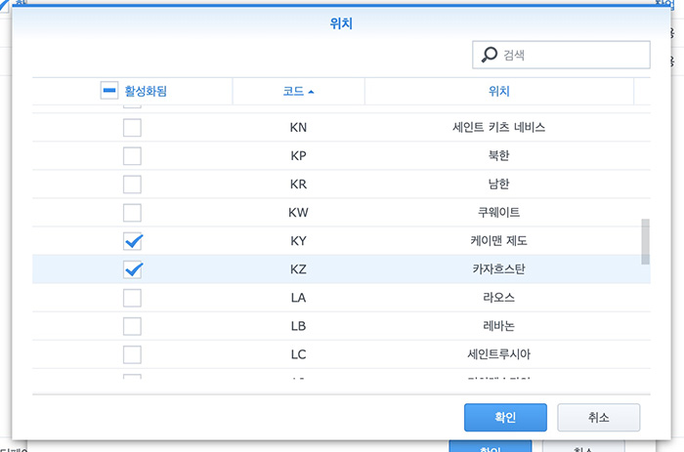Screen dimensions: 684x452
Task: Cancel the dialog with 취소
Action: [598, 417]
